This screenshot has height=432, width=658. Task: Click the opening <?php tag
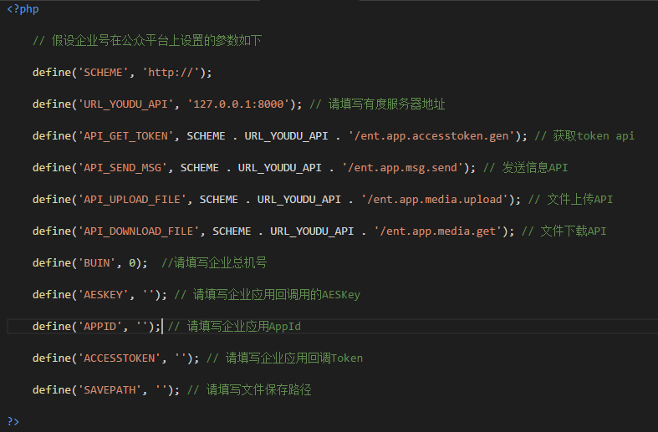point(23,9)
